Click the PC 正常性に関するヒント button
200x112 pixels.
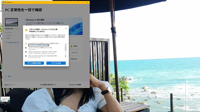pyautogui.click(x=48, y=85)
